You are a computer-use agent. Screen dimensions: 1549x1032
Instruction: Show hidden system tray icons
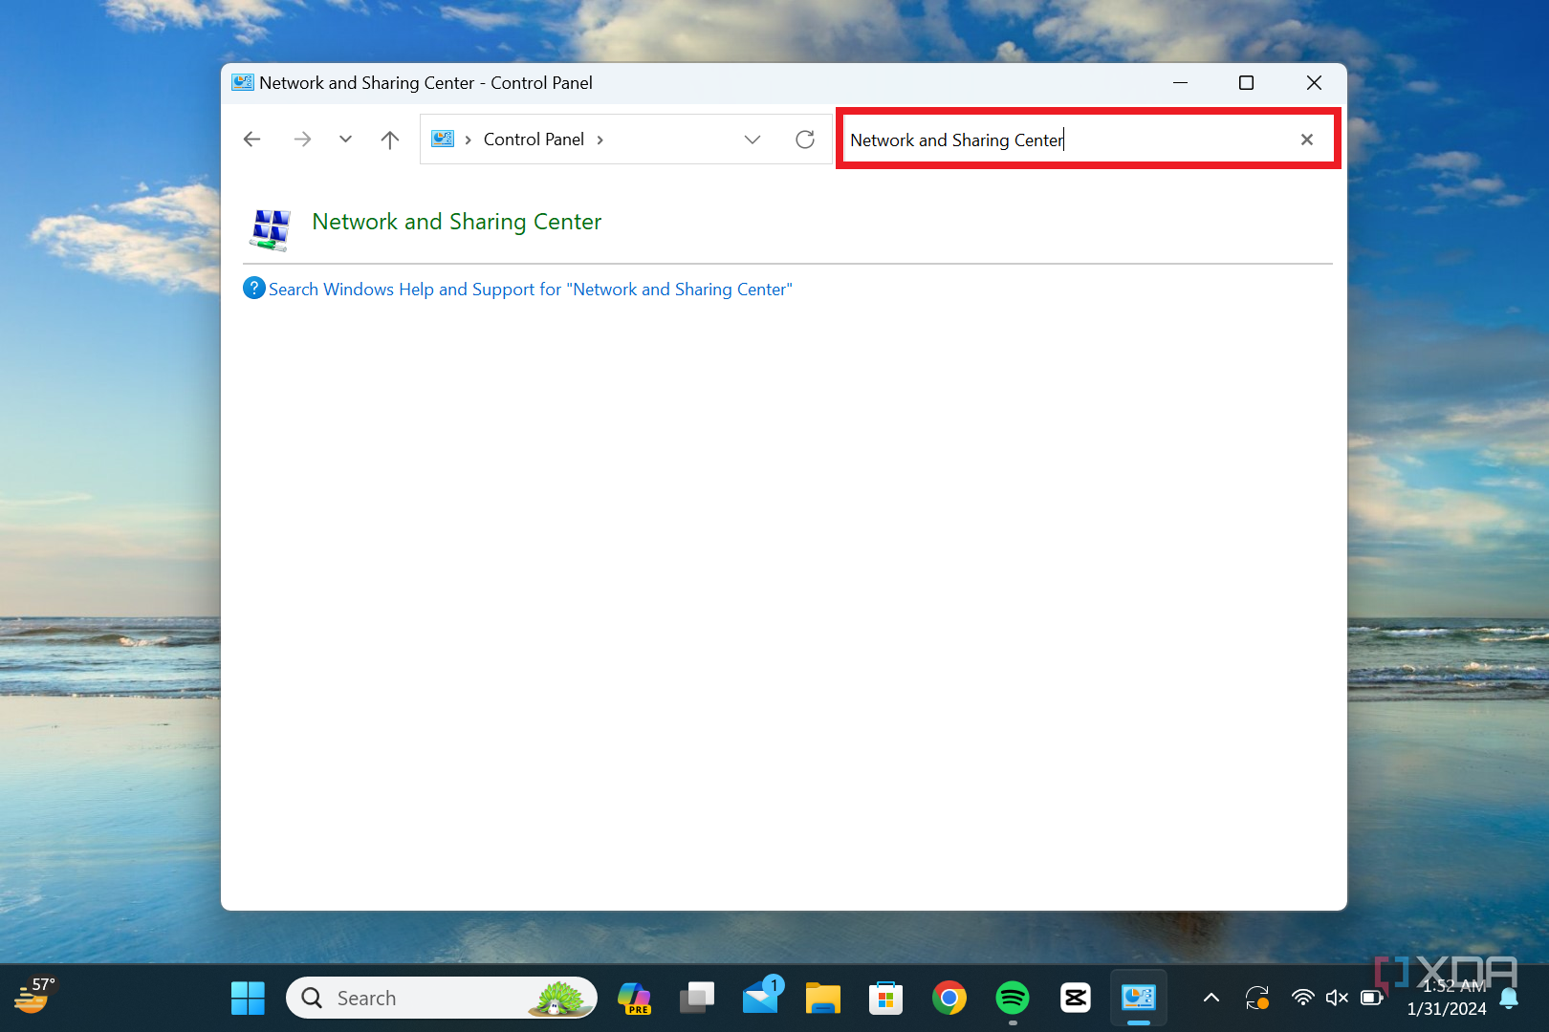pyautogui.click(x=1211, y=999)
